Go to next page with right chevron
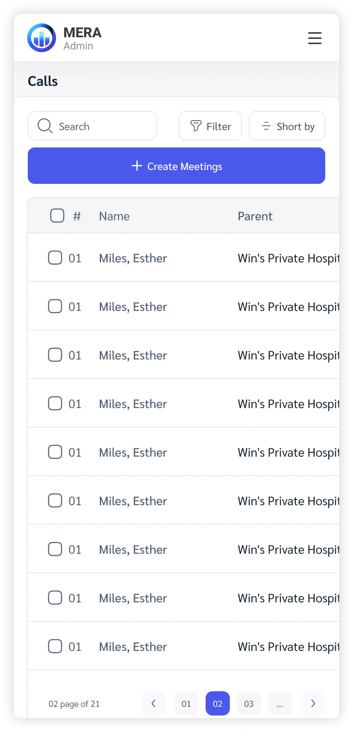 (313, 703)
